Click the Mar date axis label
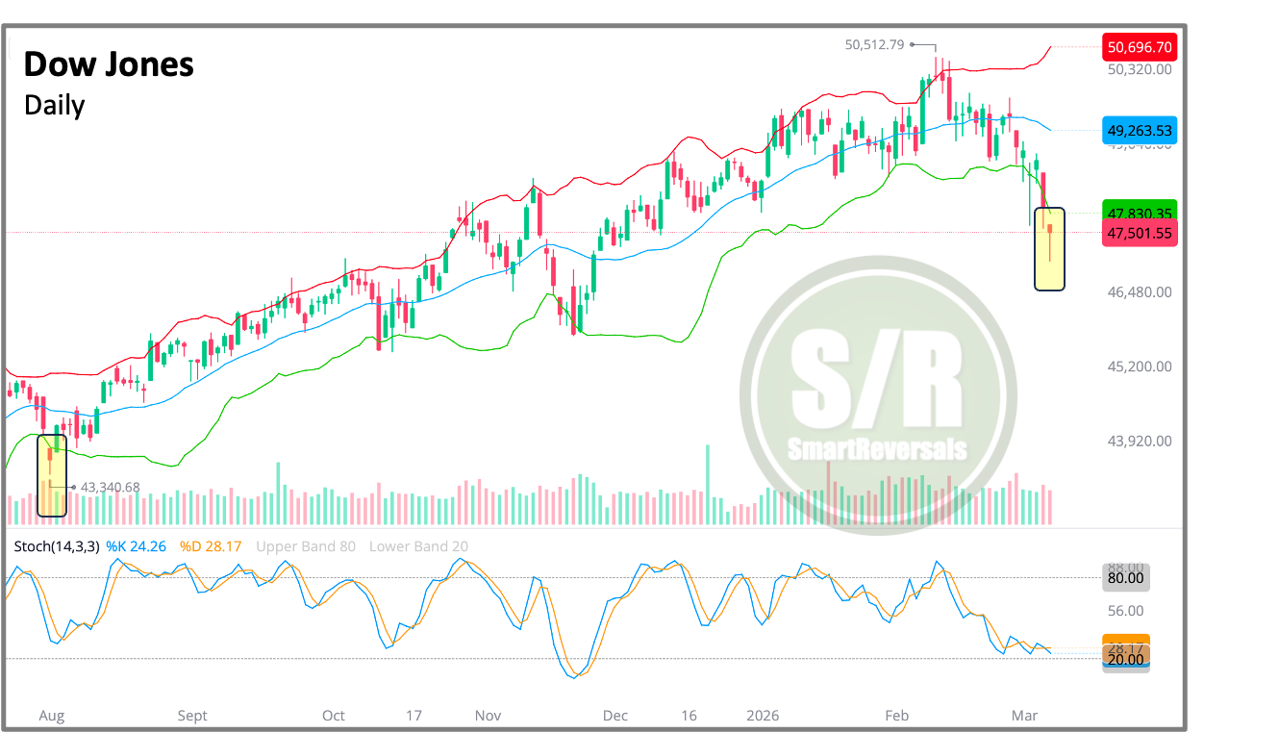Screen dimensions: 1279x733 pyautogui.click(x=1024, y=716)
